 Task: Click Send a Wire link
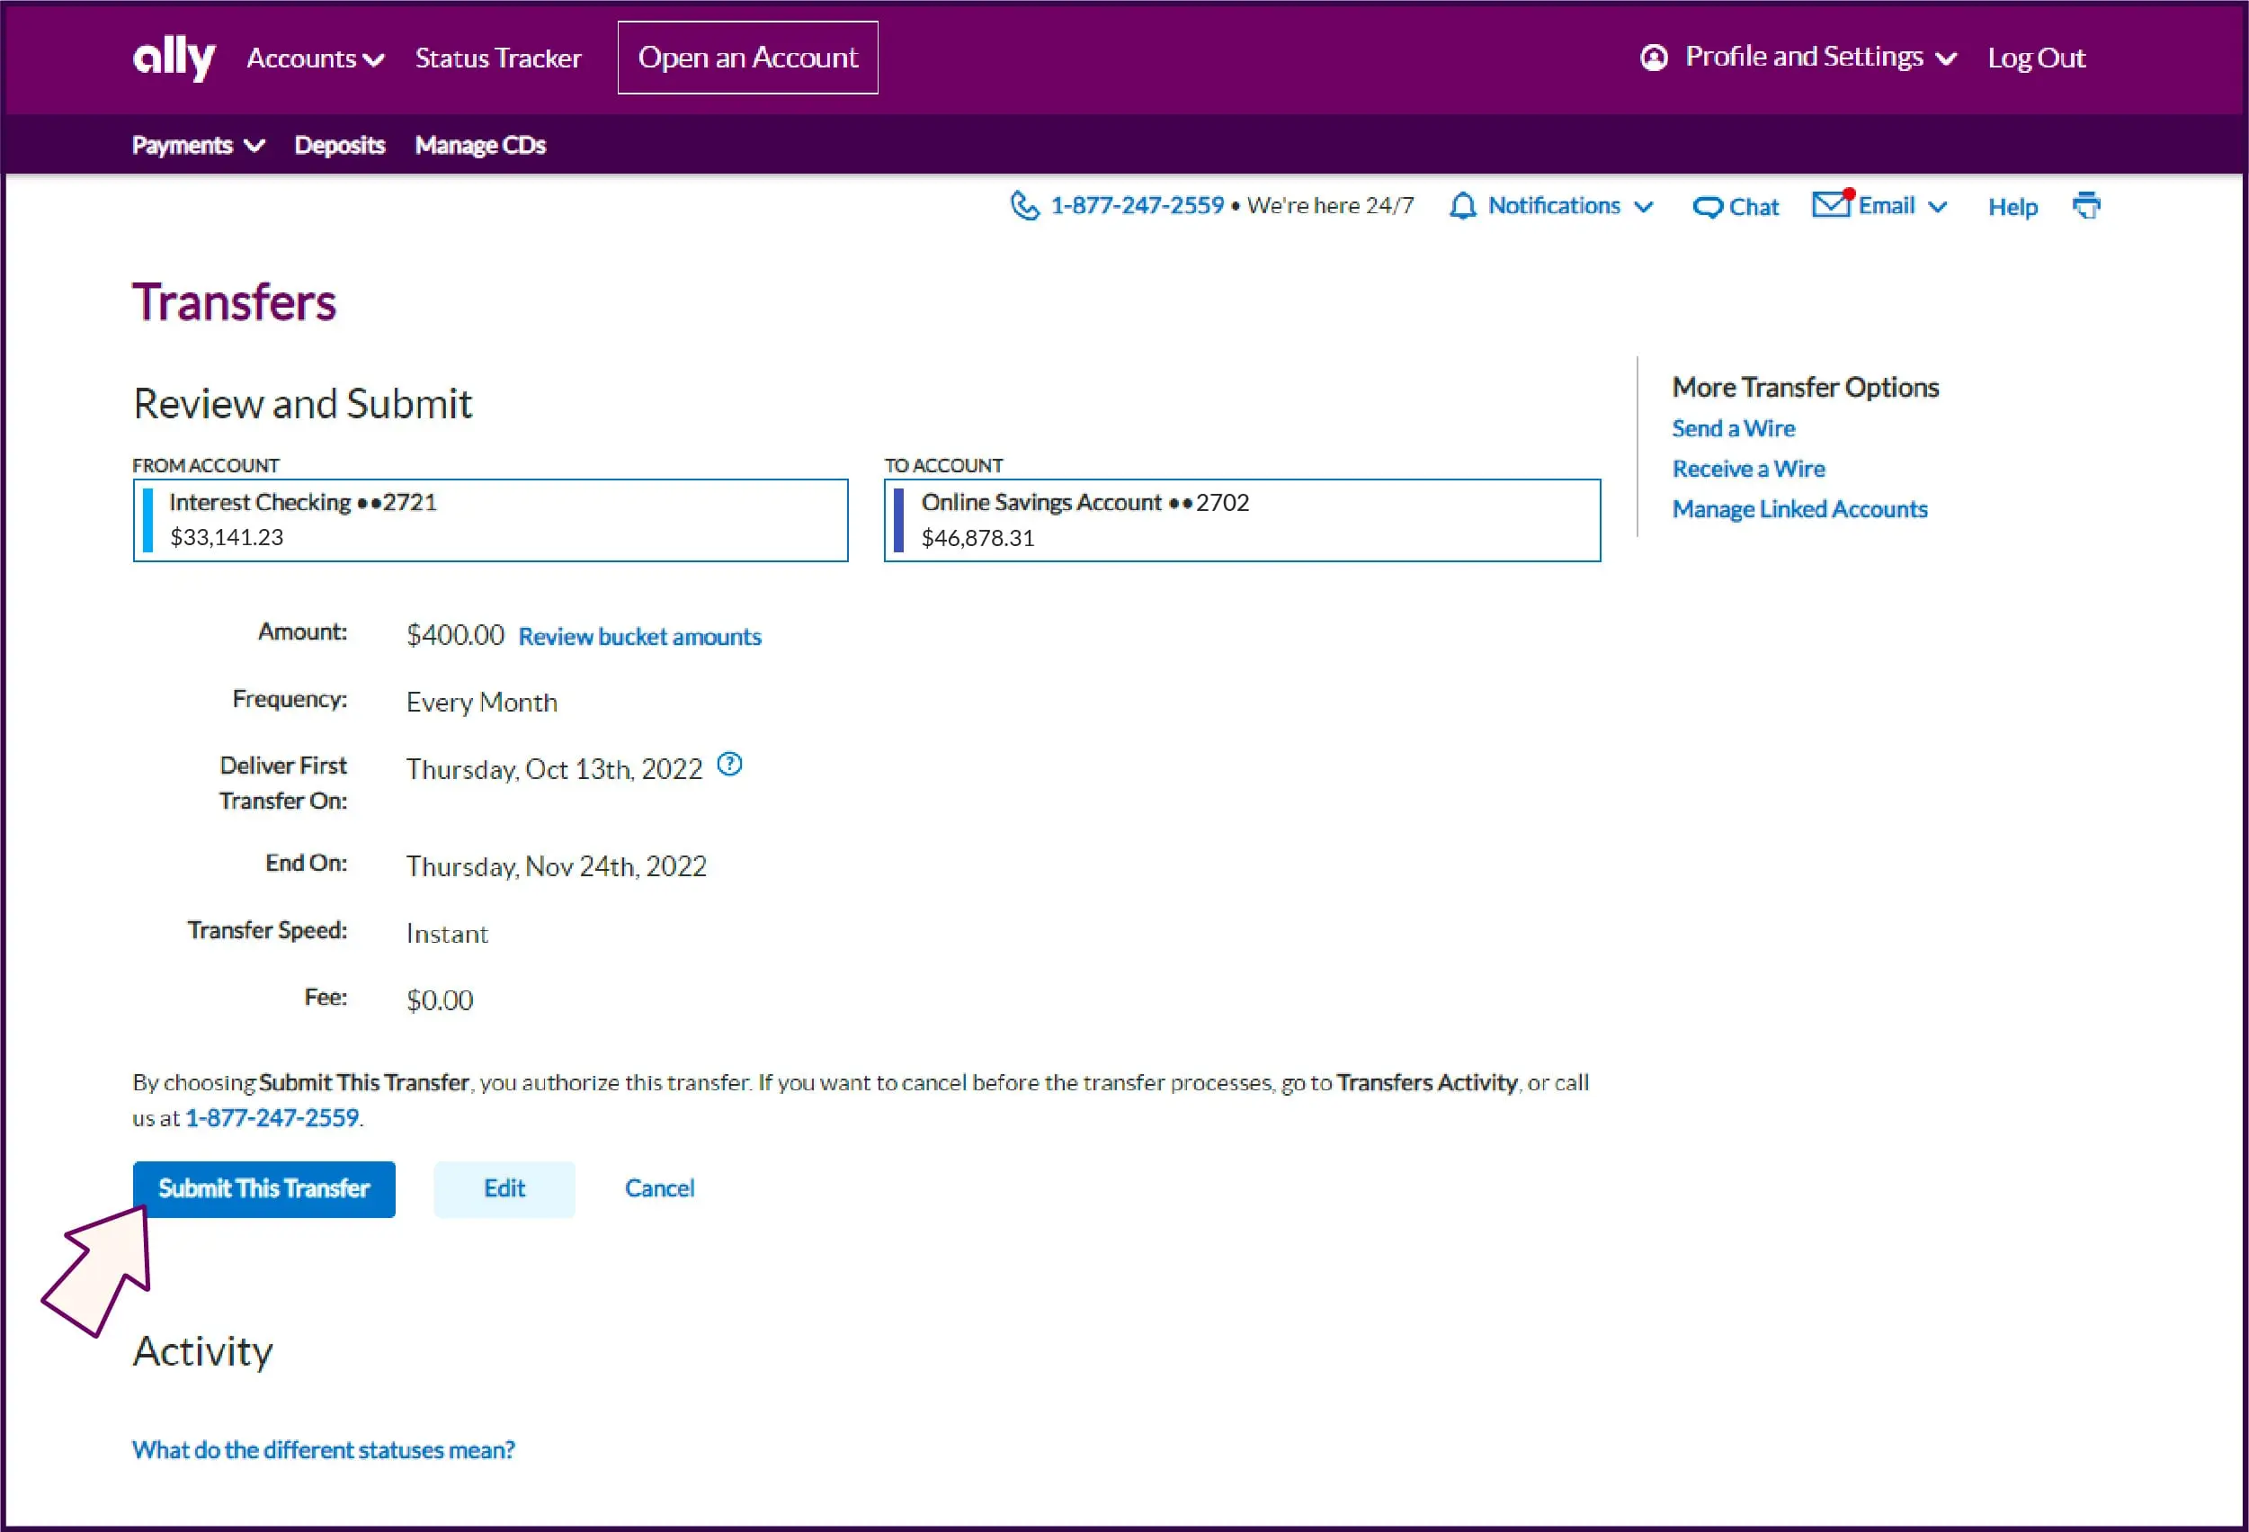pos(1732,428)
